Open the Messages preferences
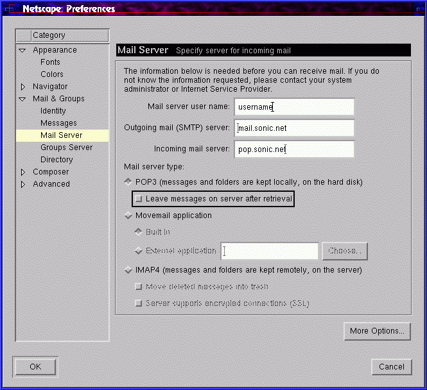 pos(58,123)
